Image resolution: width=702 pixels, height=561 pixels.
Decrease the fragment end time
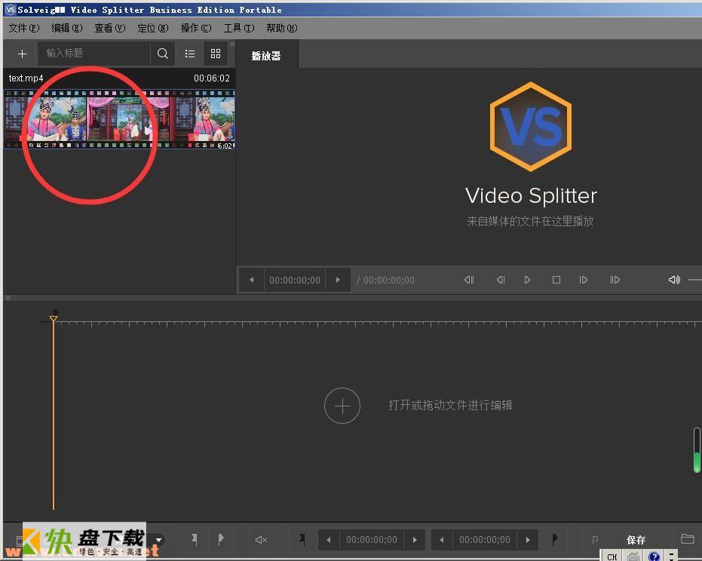pyautogui.click(x=442, y=540)
